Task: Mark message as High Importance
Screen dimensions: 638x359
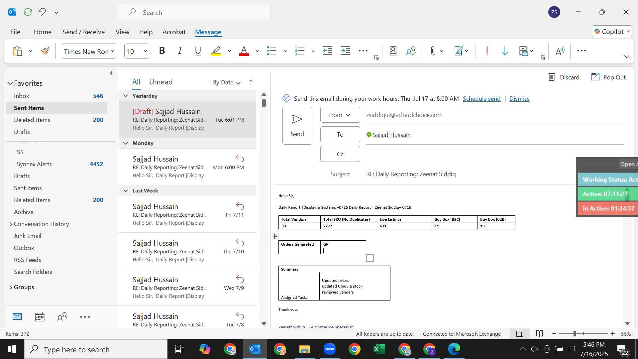Action: click(x=487, y=51)
